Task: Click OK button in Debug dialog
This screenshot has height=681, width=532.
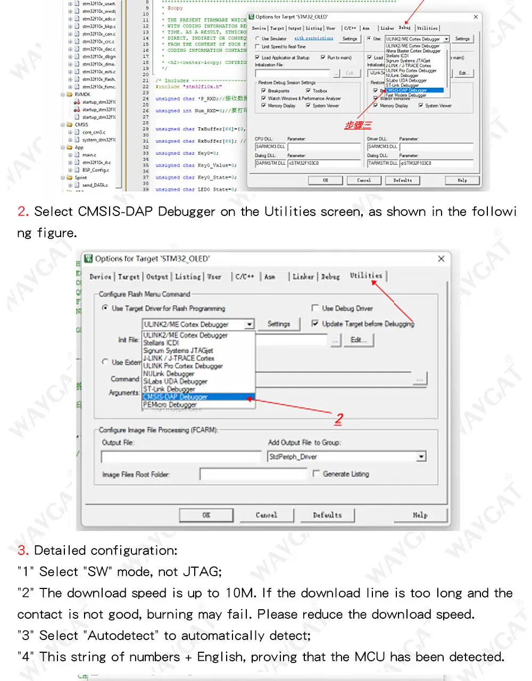Action: 326,180
